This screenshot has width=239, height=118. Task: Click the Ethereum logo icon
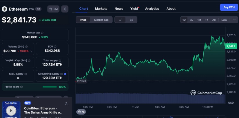click(x=4, y=9)
